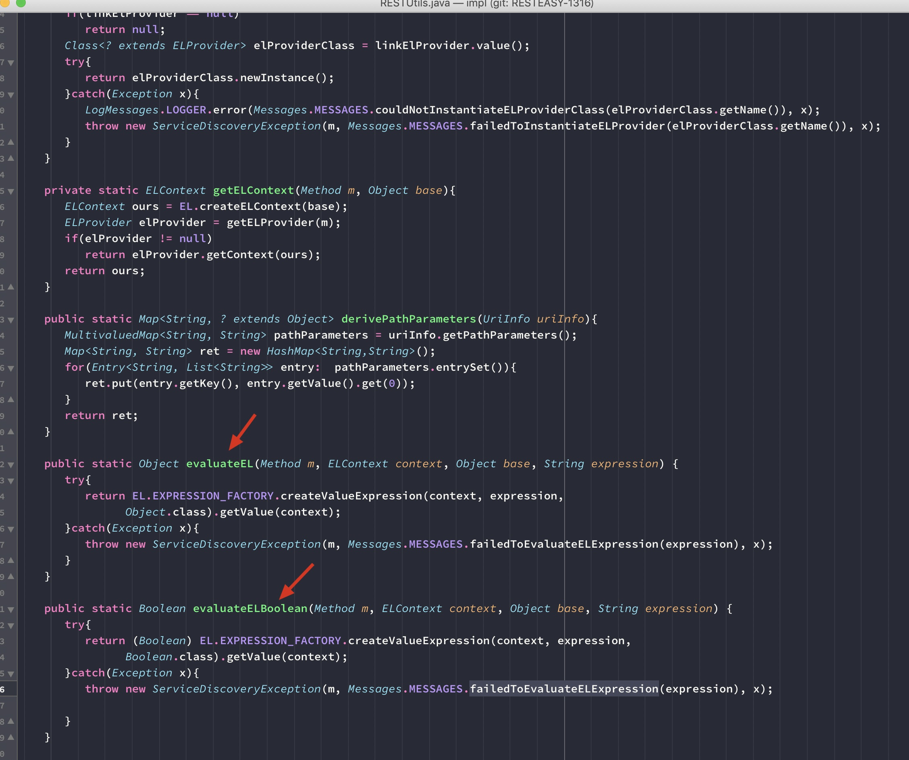Click the fold-end arrow beside getELContext's closing brace
This screenshot has height=760, width=909.
coord(11,287)
